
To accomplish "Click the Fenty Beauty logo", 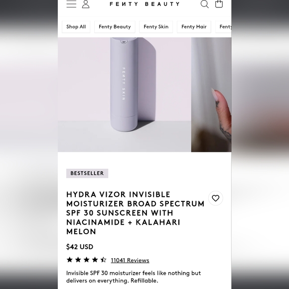I will [144, 4].
